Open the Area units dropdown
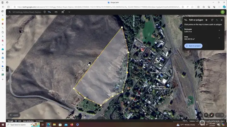Screen dimensions: 227x127 click(219, 38)
